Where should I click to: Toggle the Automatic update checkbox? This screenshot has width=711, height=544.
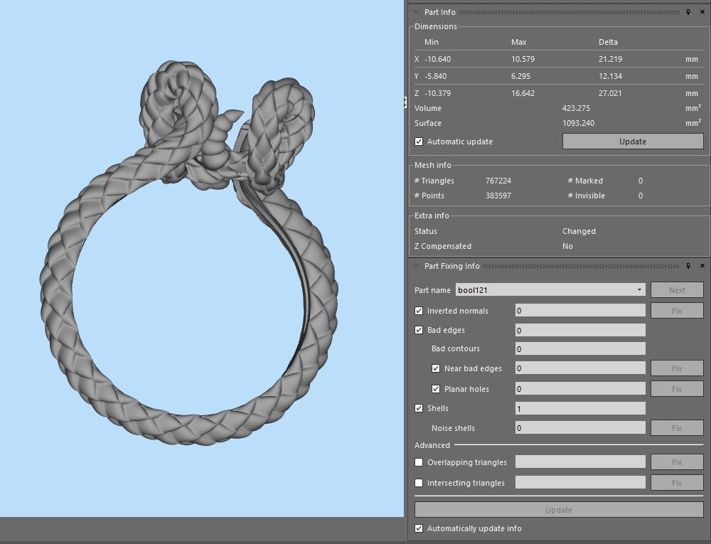pos(419,142)
